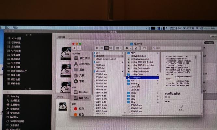Expand the drivers folder

tap(158, 84)
